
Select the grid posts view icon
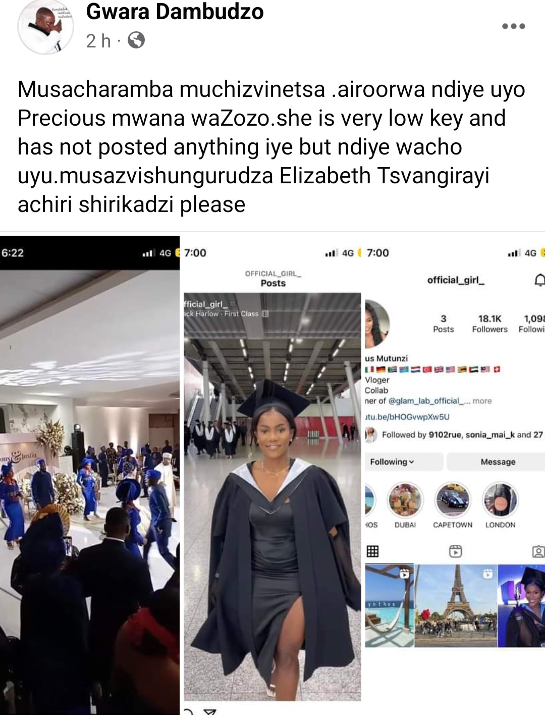pyautogui.click(x=372, y=551)
